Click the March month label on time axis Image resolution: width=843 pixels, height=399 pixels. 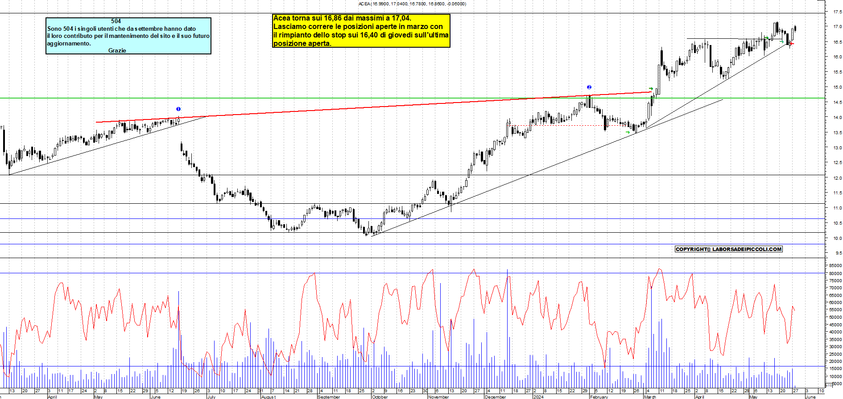coord(650,397)
